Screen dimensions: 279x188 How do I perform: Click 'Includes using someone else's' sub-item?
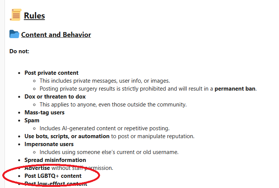coord(109,152)
